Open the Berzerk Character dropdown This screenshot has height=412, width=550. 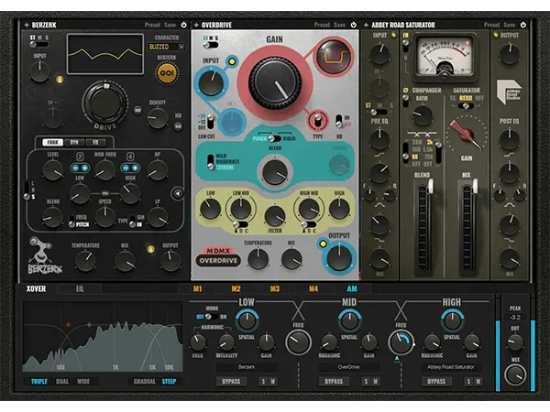(x=167, y=47)
